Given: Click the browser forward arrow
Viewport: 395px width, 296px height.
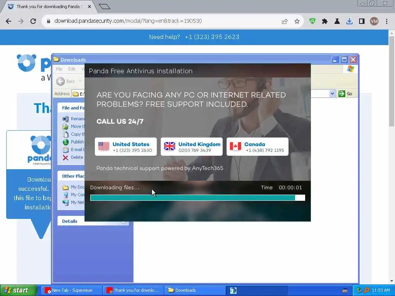Looking at the screenshot, I should (21, 21).
